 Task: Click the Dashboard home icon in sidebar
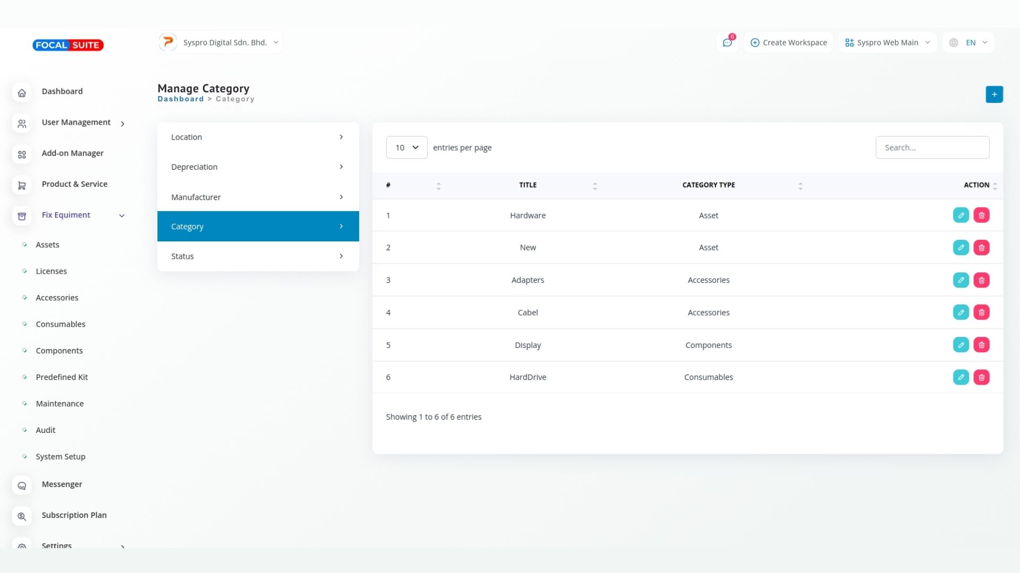point(22,92)
